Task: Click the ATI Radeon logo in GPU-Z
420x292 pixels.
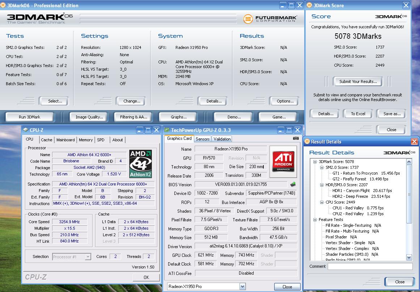Action: tap(283, 162)
